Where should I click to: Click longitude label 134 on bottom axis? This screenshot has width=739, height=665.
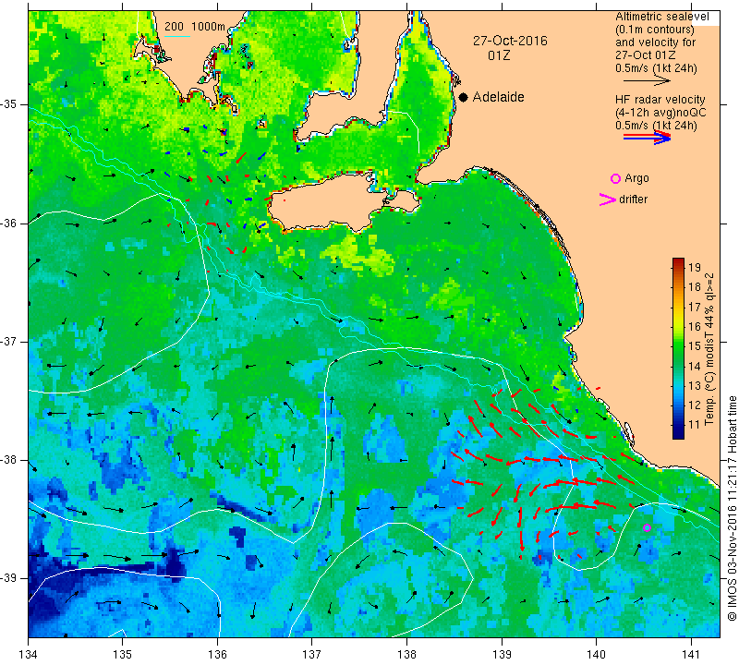tap(29, 655)
